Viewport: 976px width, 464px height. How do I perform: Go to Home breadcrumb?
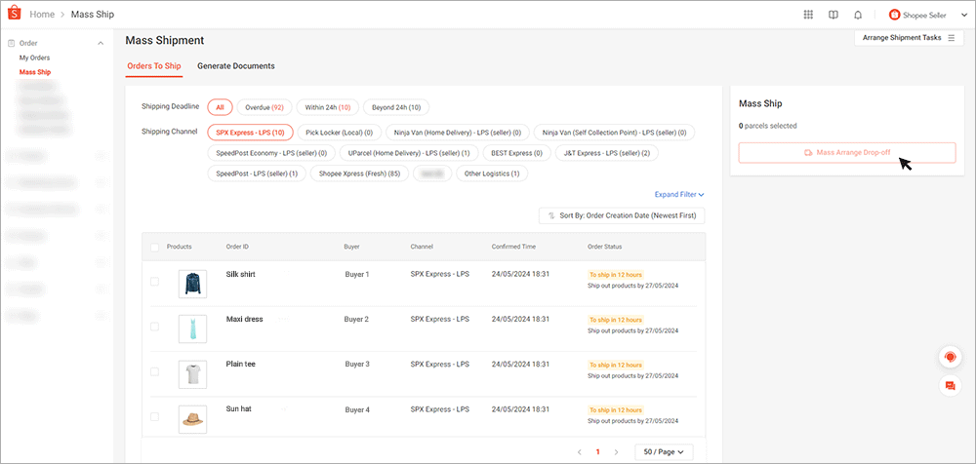[x=42, y=15]
